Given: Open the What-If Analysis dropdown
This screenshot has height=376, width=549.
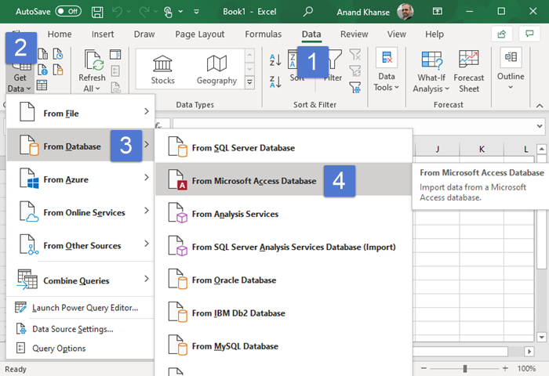Looking at the screenshot, I should [431, 70].
